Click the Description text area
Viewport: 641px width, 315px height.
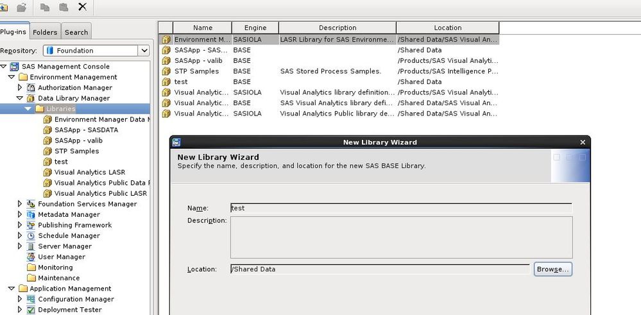[x=402, y=237]
